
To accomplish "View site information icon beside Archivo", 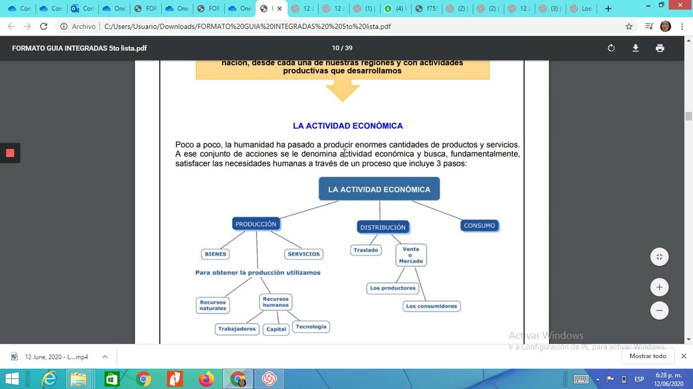I will tap(64, 26).
